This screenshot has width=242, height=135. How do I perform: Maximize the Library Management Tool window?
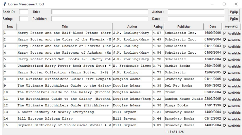[x=224, y=4]
